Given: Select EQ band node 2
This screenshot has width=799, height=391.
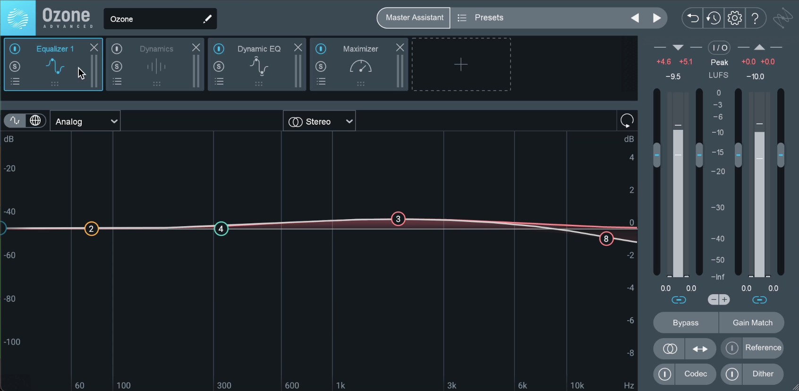Looking at the screenshot, I should 92,229.
